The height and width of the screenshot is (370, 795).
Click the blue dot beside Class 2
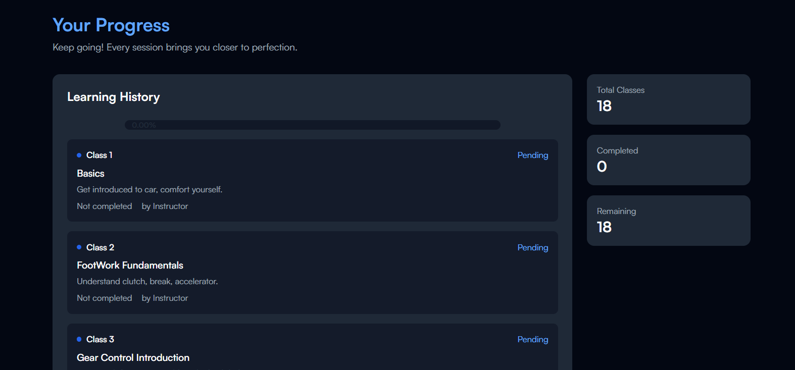[x=79, y=247]
